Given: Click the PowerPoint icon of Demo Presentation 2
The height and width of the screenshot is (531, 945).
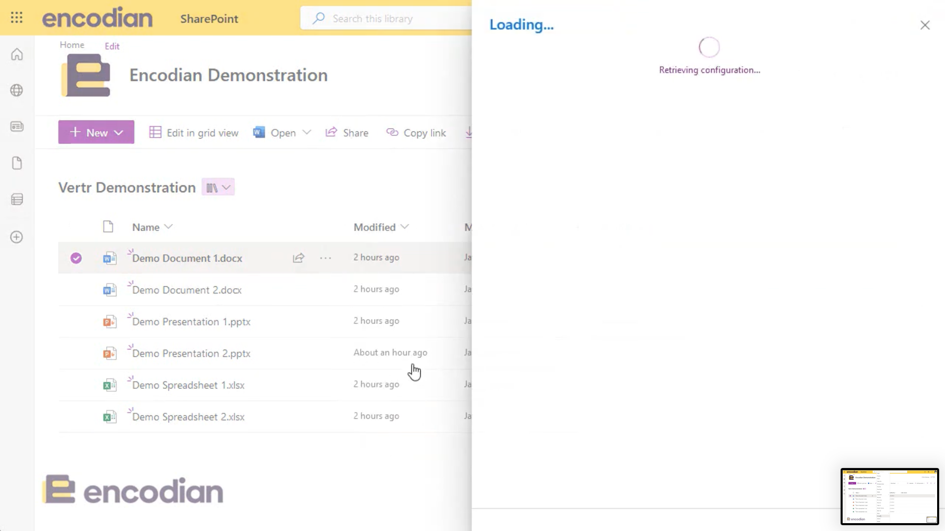Looking at the screenshot, I should click(x=109, y=354).
